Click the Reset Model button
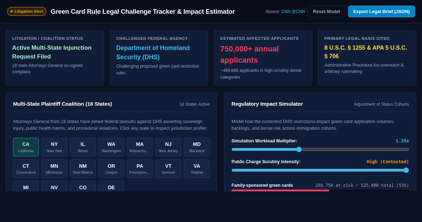422x222 pixels. [x=326, y=11]
